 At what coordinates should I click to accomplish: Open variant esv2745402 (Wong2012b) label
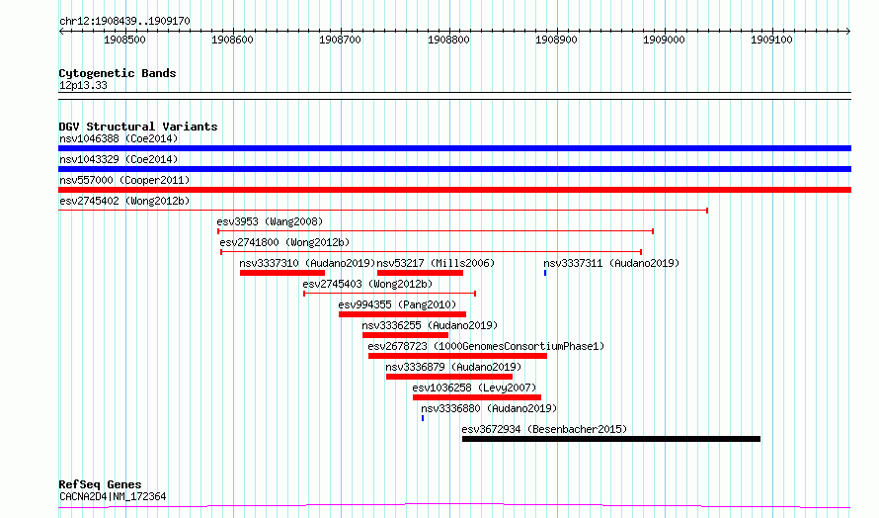pyautogui.click(x=124, y=201)
